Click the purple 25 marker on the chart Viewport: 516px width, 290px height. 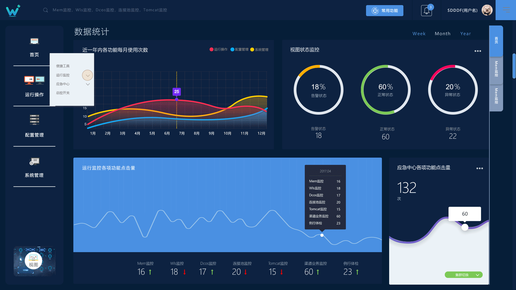177,92
